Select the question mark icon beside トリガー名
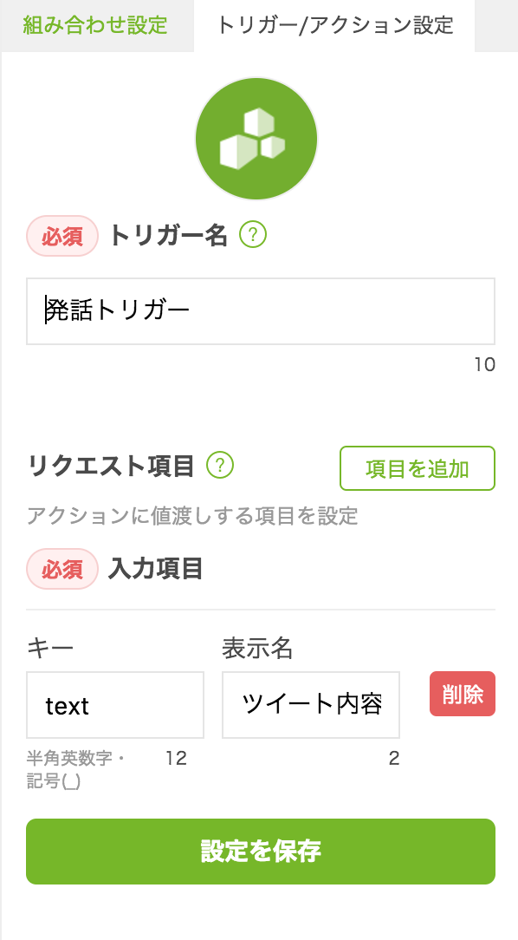The height and width of the screenshot is (940, 518). point(253,234)
